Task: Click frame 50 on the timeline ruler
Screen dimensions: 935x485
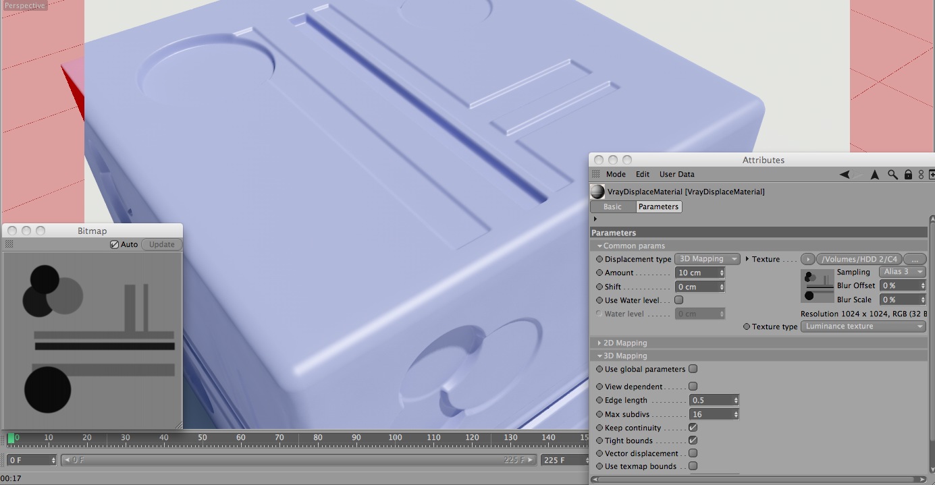Action: [202, 438]
